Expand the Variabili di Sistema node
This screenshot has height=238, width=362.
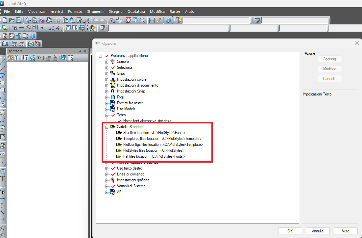tap(107, 186)
